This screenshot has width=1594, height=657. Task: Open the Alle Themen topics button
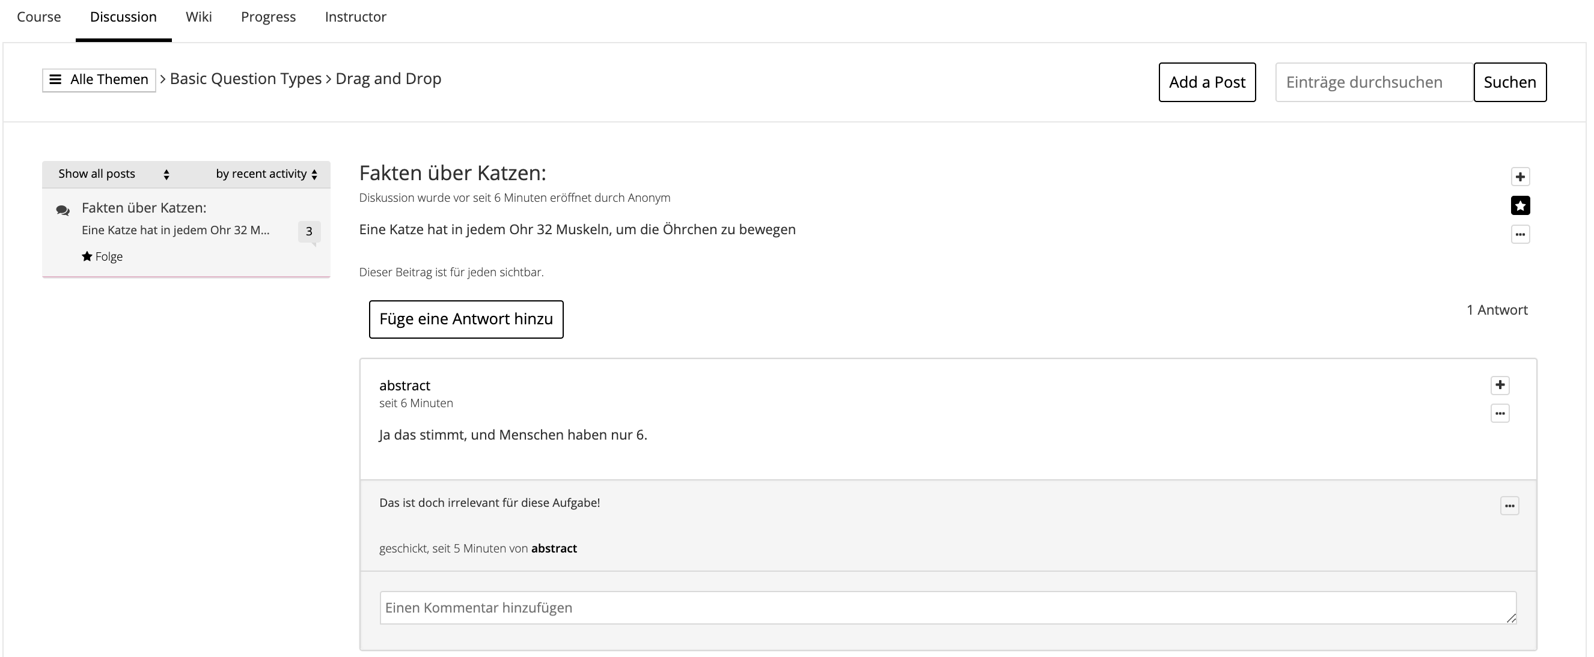[x=99, y=80]
